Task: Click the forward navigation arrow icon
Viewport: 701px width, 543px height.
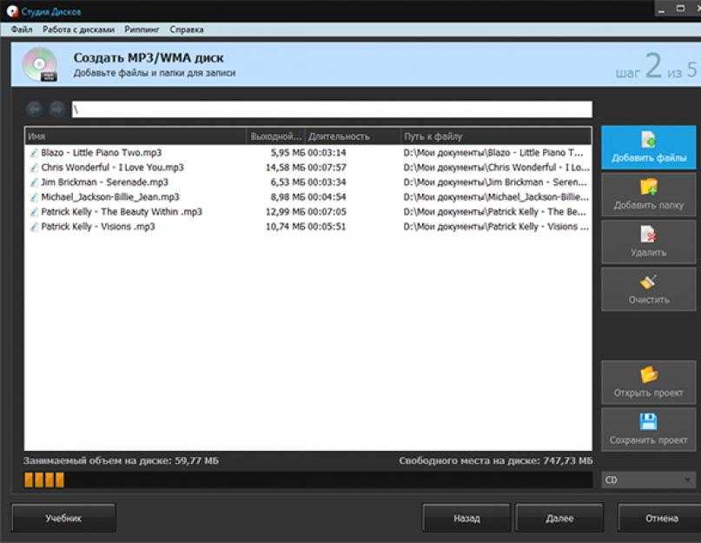Action: point(56,109)
